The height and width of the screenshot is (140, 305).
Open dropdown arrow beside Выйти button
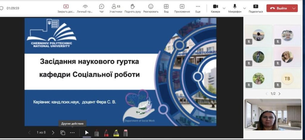point(294,8)
